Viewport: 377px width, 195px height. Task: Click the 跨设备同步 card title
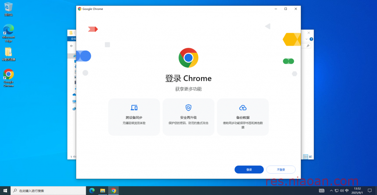134,118
